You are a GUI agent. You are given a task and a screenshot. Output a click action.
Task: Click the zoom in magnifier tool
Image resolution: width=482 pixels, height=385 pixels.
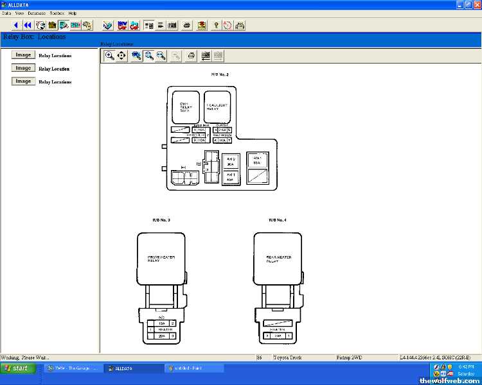[x=109, y=56]
